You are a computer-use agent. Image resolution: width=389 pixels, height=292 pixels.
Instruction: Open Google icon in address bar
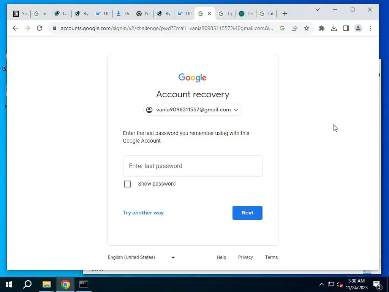282,28
